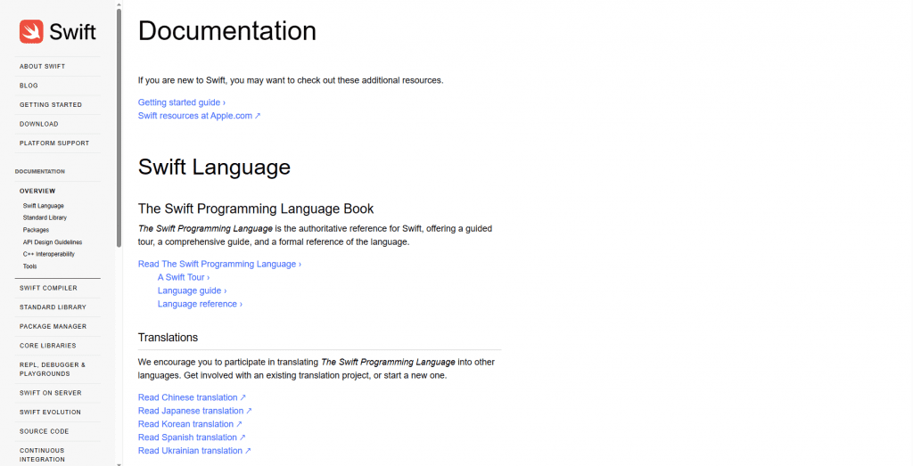Jump to API Design Guidelines subsection
The height and width of the screenshot is (466, 913).
click(53, 242)
